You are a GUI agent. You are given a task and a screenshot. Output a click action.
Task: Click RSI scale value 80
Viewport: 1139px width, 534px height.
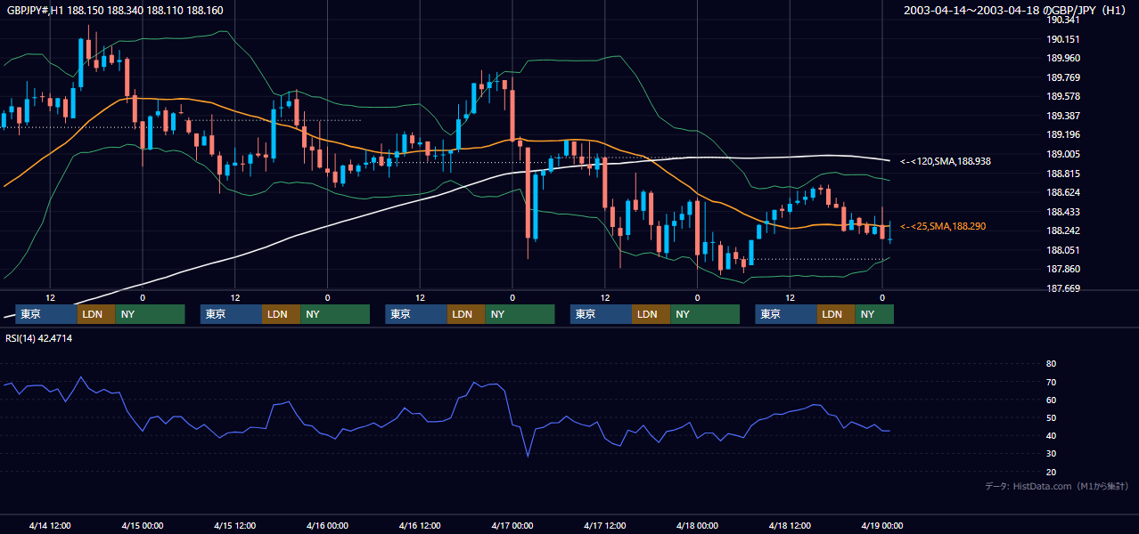coord(1051,364)
